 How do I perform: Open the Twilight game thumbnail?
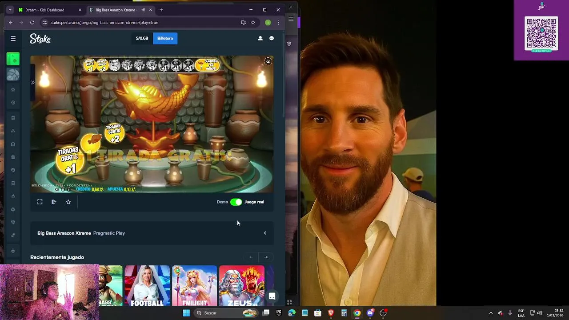(194, 286)
